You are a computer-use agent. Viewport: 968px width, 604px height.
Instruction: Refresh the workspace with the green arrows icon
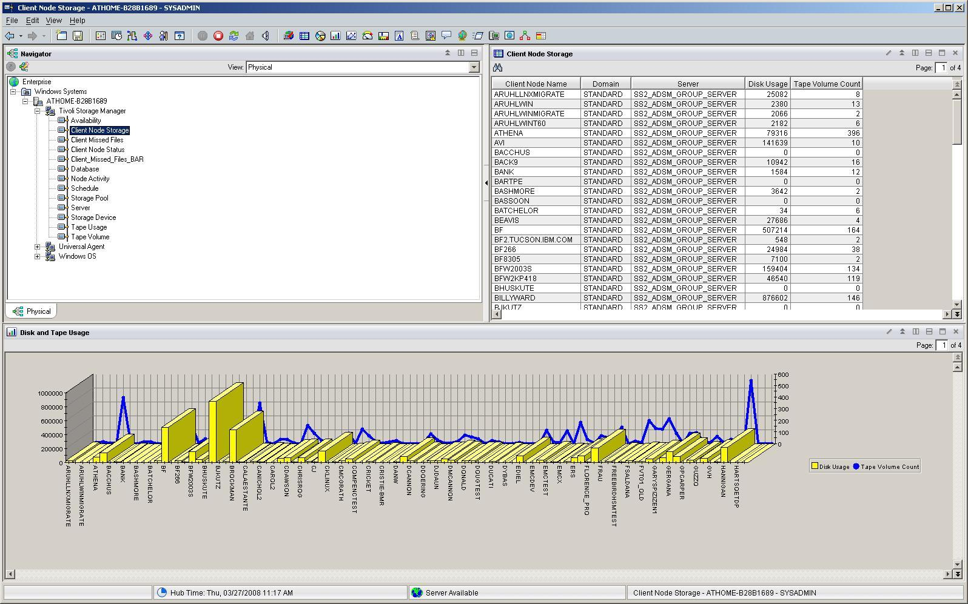tap(234, 36)
